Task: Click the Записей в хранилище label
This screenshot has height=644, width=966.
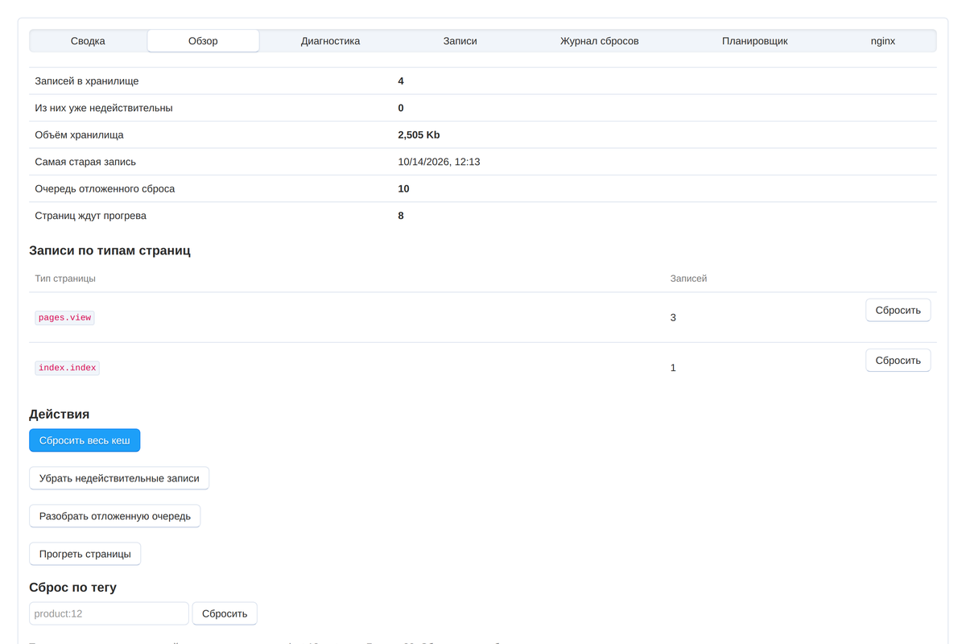Action: pos(87,81)
